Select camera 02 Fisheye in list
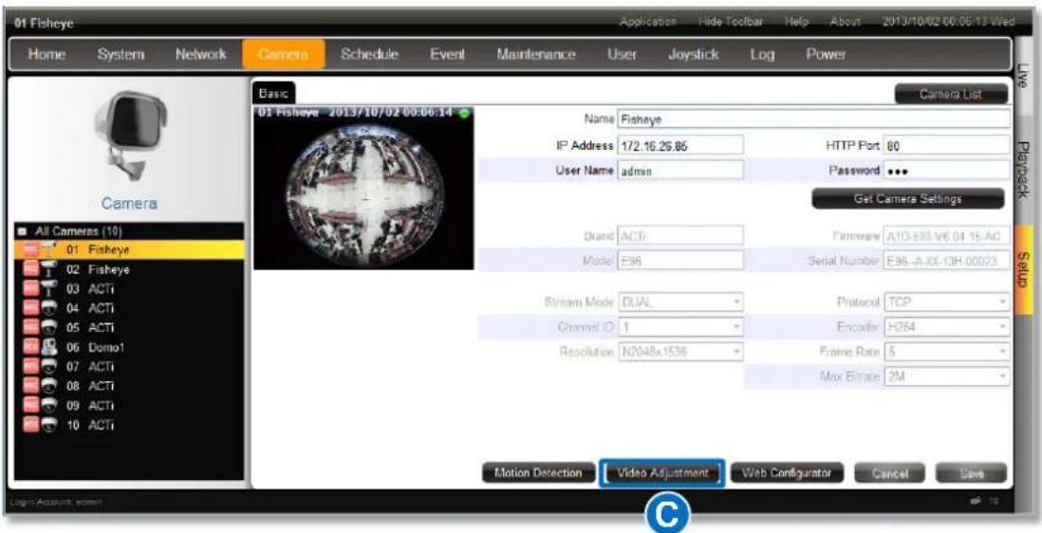 click(x=130, y=269)
